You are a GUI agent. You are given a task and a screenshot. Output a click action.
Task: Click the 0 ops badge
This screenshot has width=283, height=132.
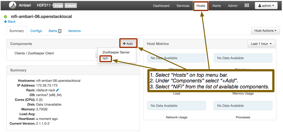tap(58, 6)
